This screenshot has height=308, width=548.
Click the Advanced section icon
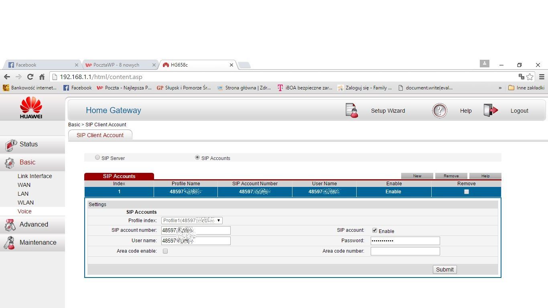[x=10, y=225]
